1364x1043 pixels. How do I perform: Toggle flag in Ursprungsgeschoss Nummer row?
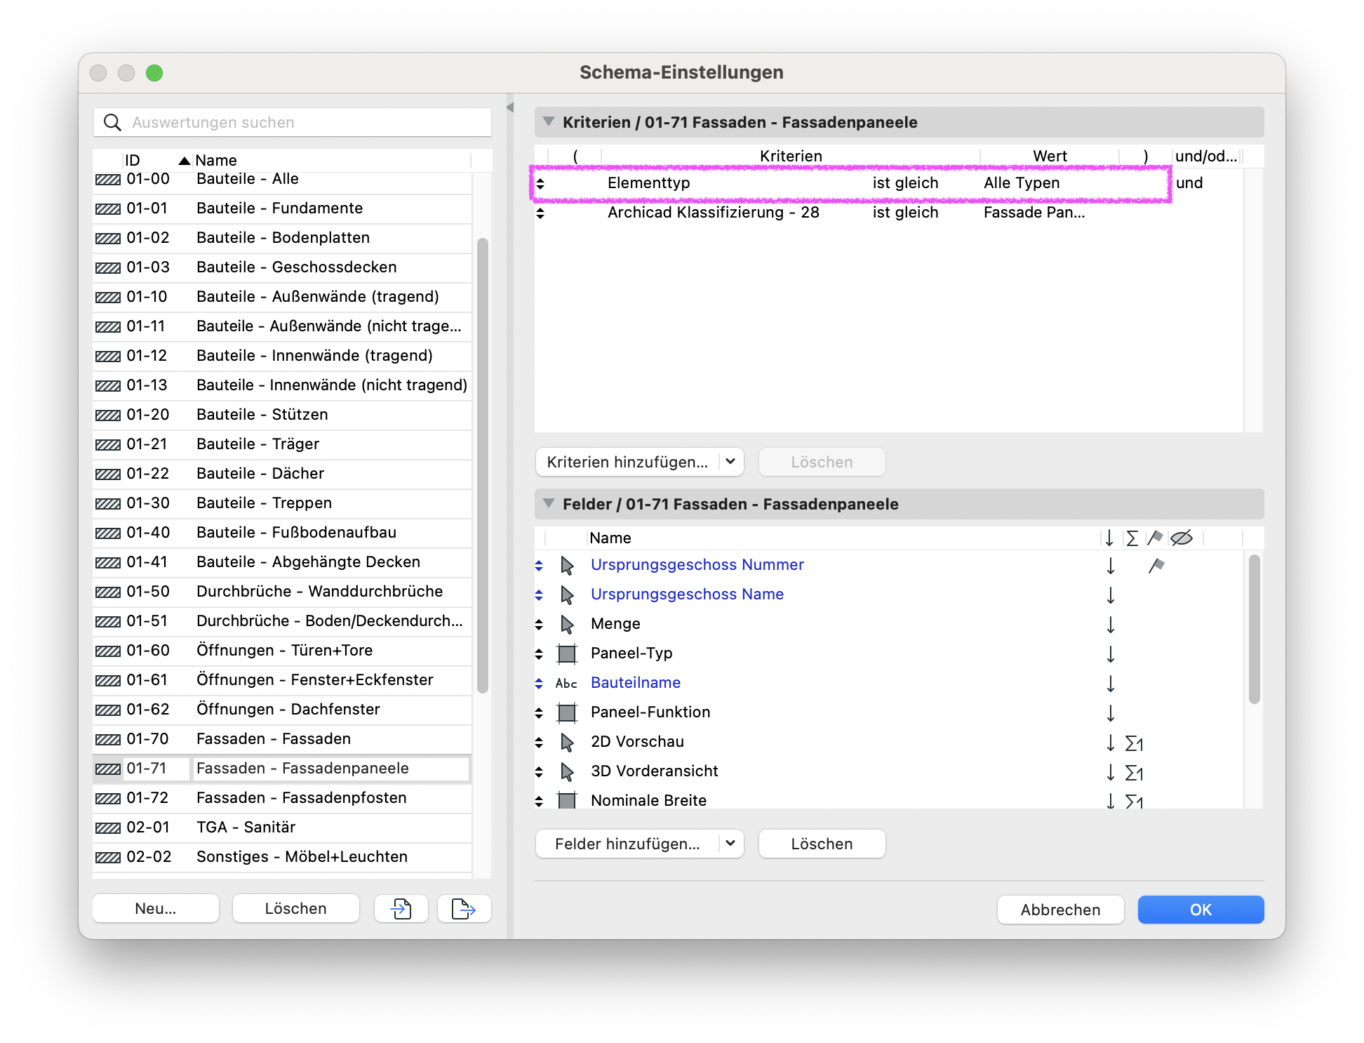pos(1156,565)
